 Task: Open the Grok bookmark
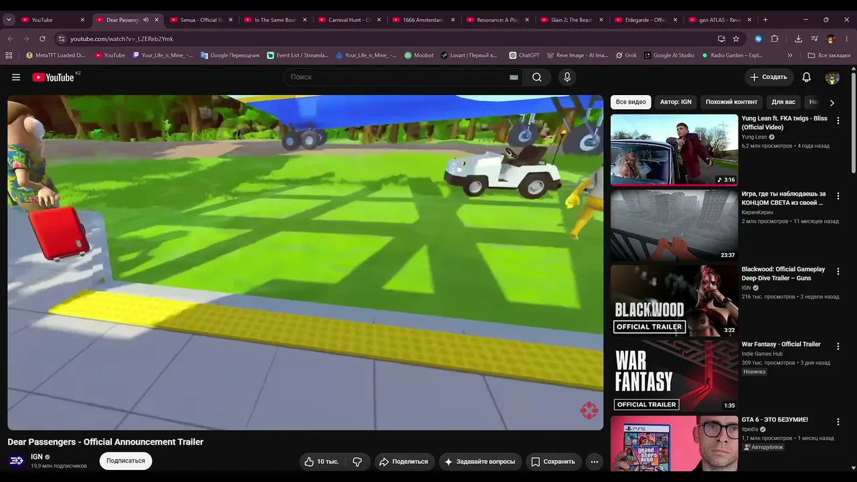coord(625,56)
